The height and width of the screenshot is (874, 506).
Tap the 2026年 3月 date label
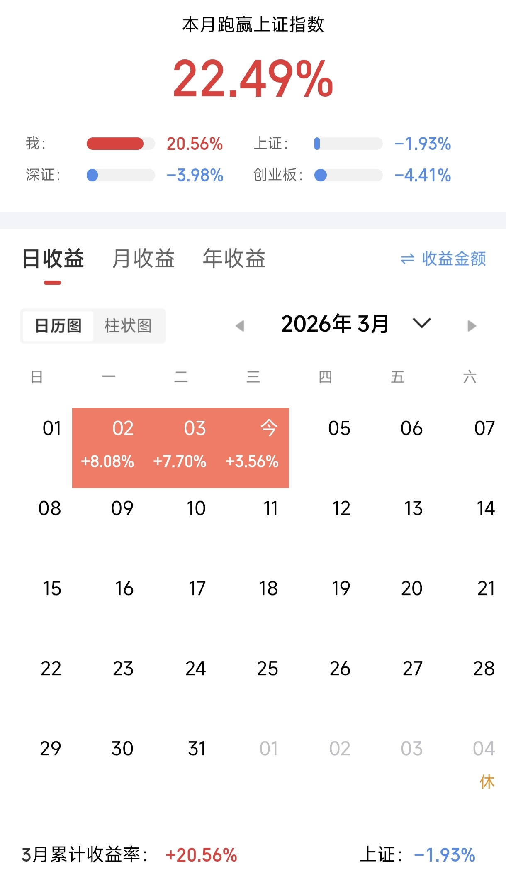click(335, 324)
